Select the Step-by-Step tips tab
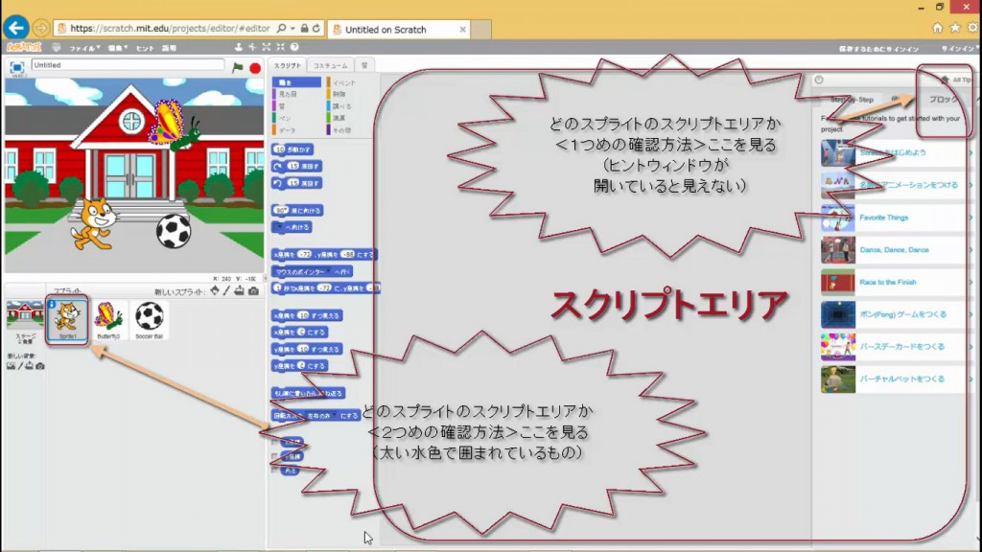 pos(852,100)
